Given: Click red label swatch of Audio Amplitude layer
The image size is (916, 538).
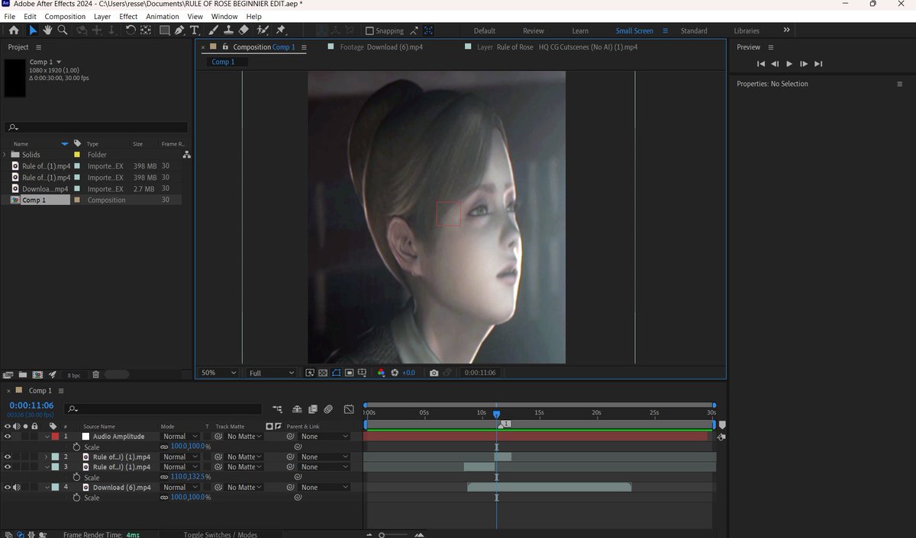Looking at the screenshot, I should [x=55, y=437].
